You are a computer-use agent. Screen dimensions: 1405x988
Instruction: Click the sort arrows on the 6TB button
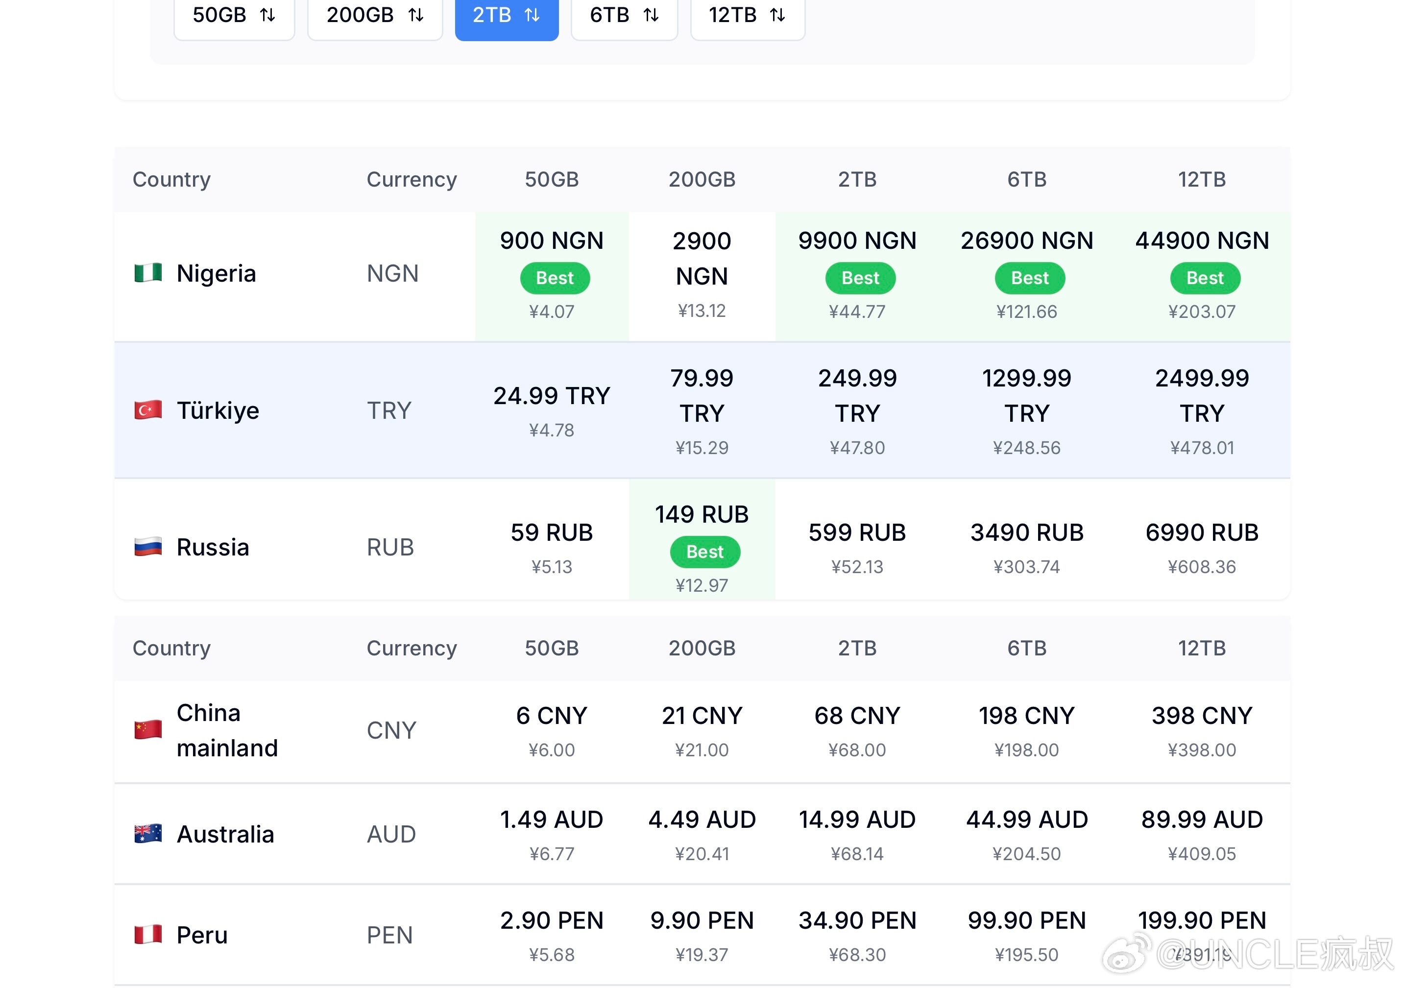[x=651, y=15]
